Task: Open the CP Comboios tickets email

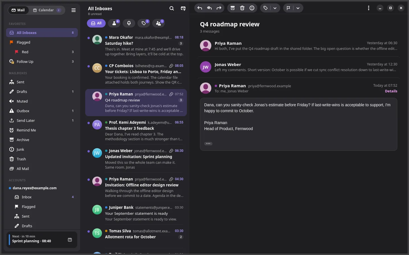Action: pyautogui.click(x=136, y=74)
